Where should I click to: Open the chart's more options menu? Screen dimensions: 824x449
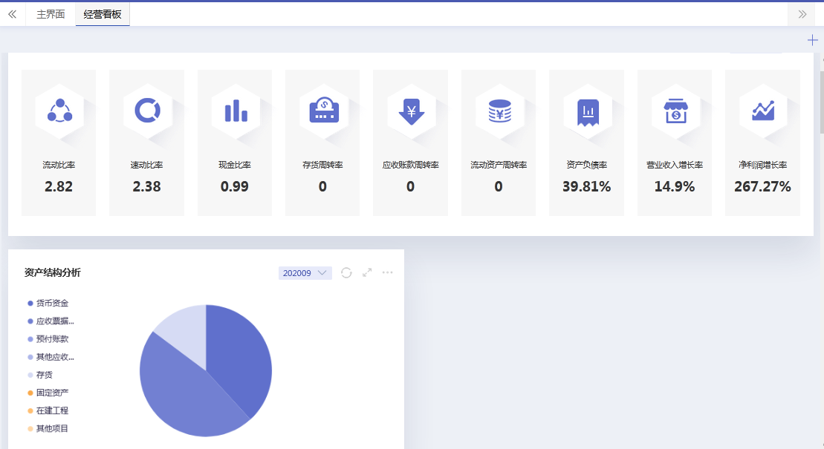click(x=387, y=273)
